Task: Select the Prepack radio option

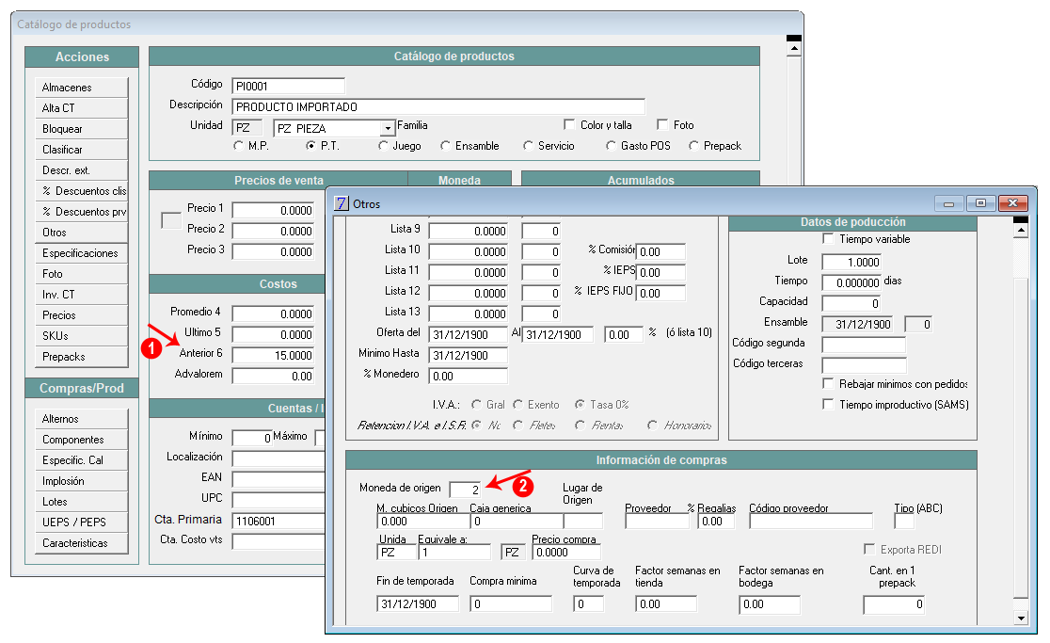Action: click(693, 145)
